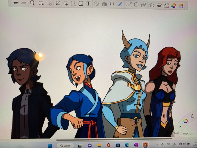Screen dimensions: 197x148
Task: Open the Layer Editor panel
Action: click(159, 5)
